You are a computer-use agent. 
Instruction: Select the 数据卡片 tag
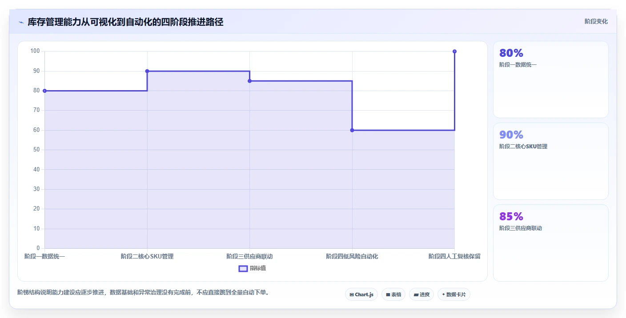tap(454, 294)
